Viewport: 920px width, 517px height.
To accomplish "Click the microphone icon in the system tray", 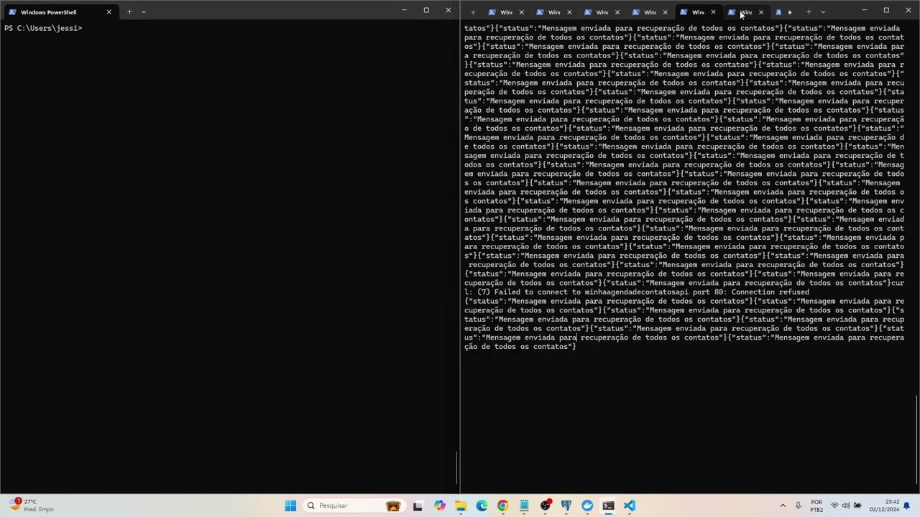I will 798,506.
